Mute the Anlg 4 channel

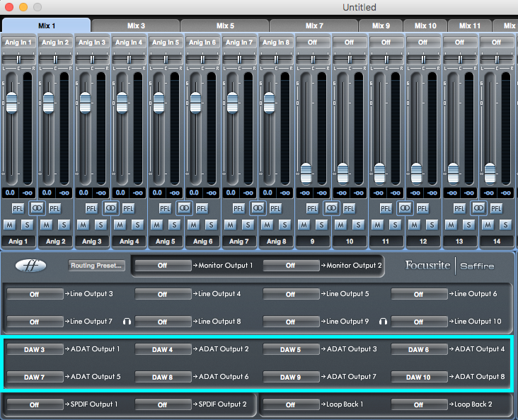click(x=120, y=225)
